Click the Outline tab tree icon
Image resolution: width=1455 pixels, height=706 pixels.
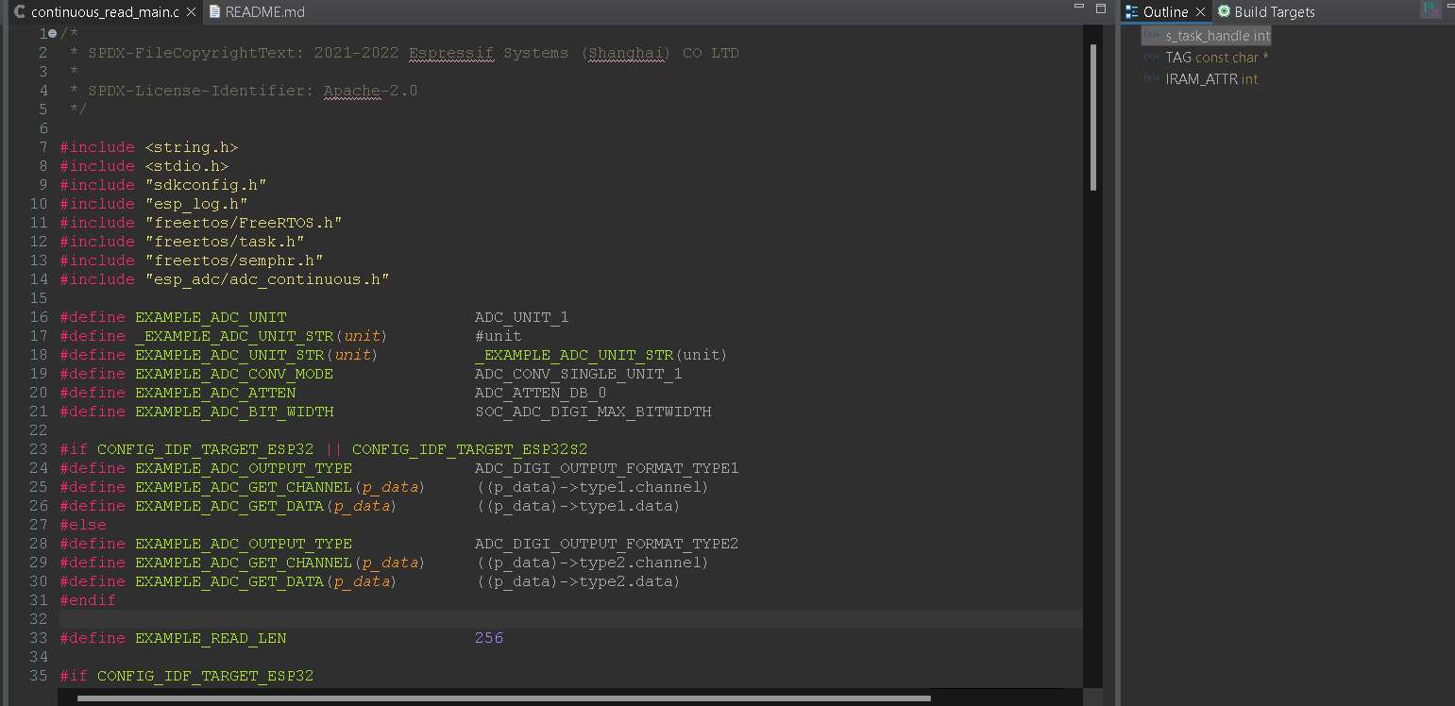point(1131,12)
